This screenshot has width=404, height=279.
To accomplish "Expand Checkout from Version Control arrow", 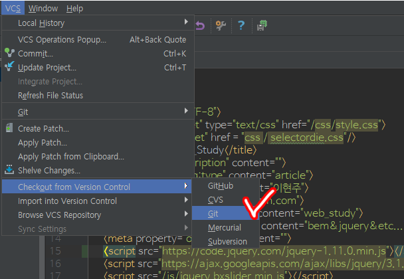I will click(x=186, y=186).
